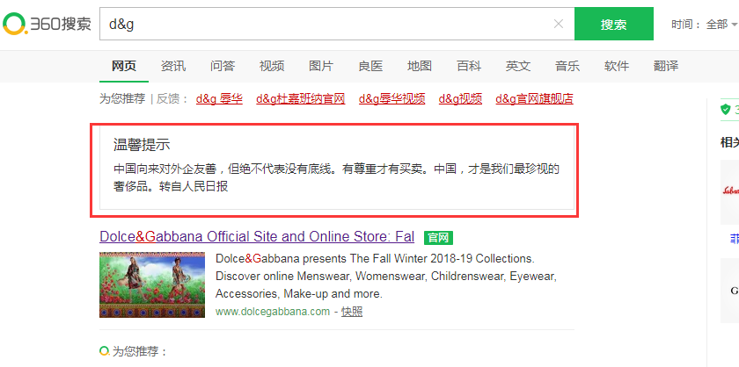This screenshot has height=367, width=739.
Task: Clear search text with the X icon
Action: (559, 24)
